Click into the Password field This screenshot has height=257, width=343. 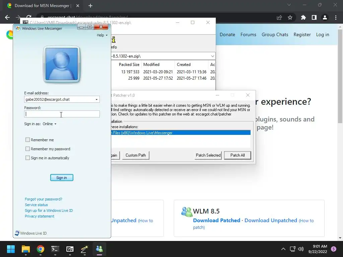pyautogui.click(x=62, y=114)
